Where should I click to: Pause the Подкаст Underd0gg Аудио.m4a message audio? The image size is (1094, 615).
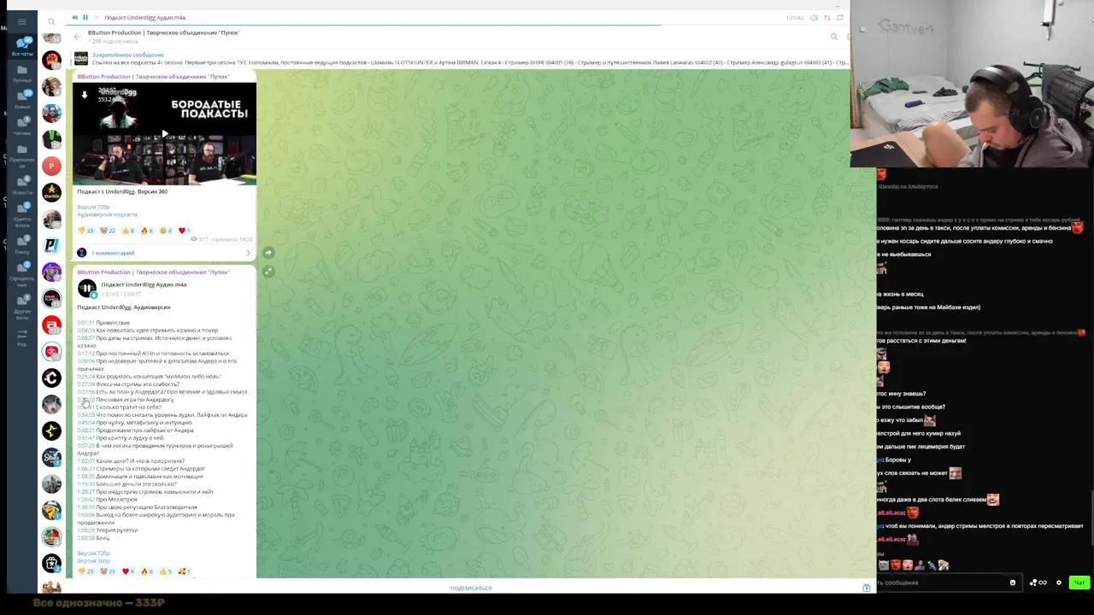coord(87,289)
